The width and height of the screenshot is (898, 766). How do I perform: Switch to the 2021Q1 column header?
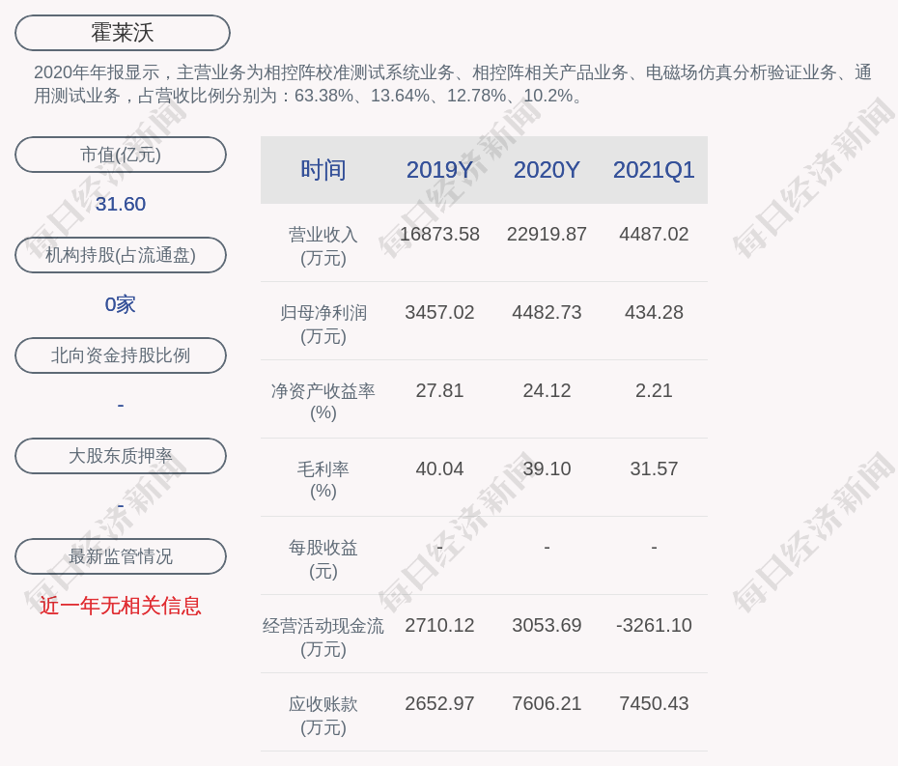[x=654, y=170]
